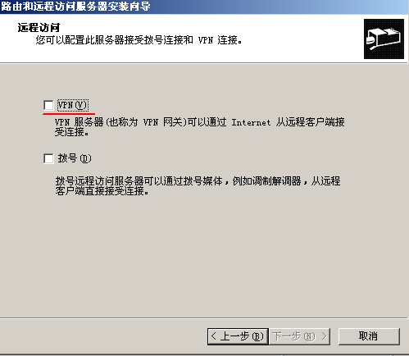409x356 pixels.
Task: Select the 拨号(D) option label text
Action: 75,158
